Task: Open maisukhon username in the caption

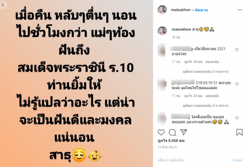Action: coord(181,29)
